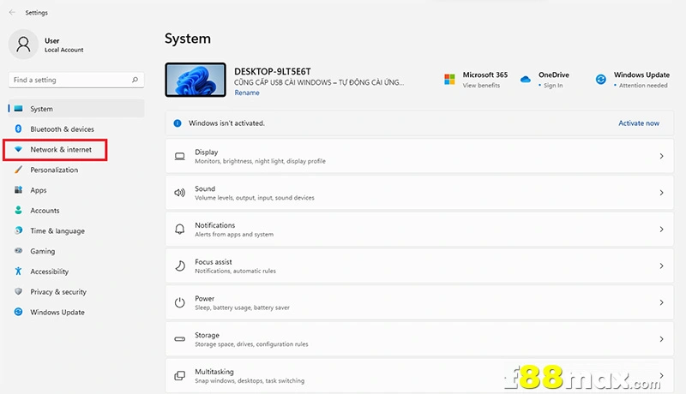Click the System monitor icon in sidebar

coord(18,108)
